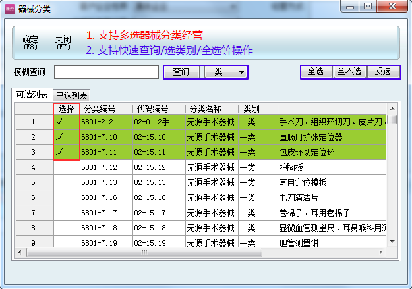Click the vertical scrollbar up arrow

coord(392,108)
